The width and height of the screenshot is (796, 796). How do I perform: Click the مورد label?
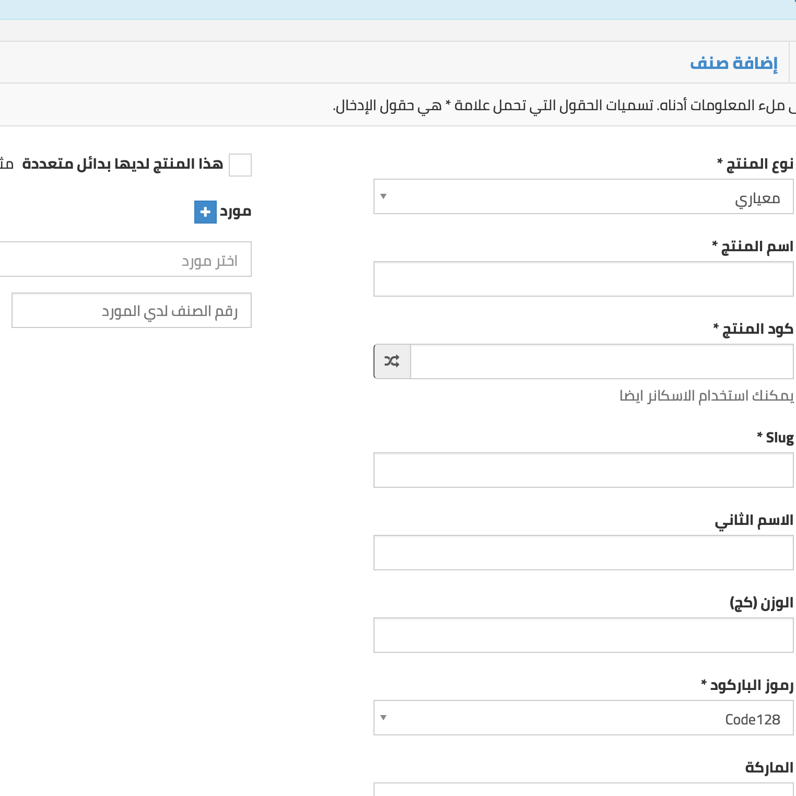[x=235, y=212]
